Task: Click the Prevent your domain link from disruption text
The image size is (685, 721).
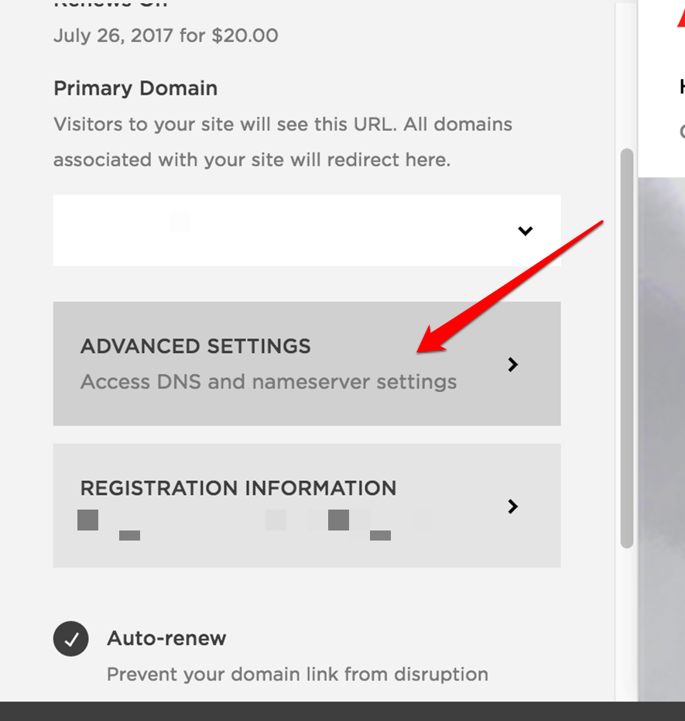Action: [297, 674]
